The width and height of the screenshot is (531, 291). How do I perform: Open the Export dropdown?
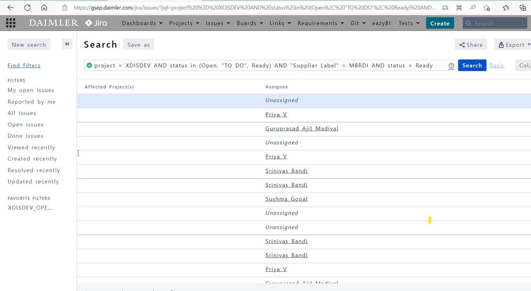click(x=513, y=45)
